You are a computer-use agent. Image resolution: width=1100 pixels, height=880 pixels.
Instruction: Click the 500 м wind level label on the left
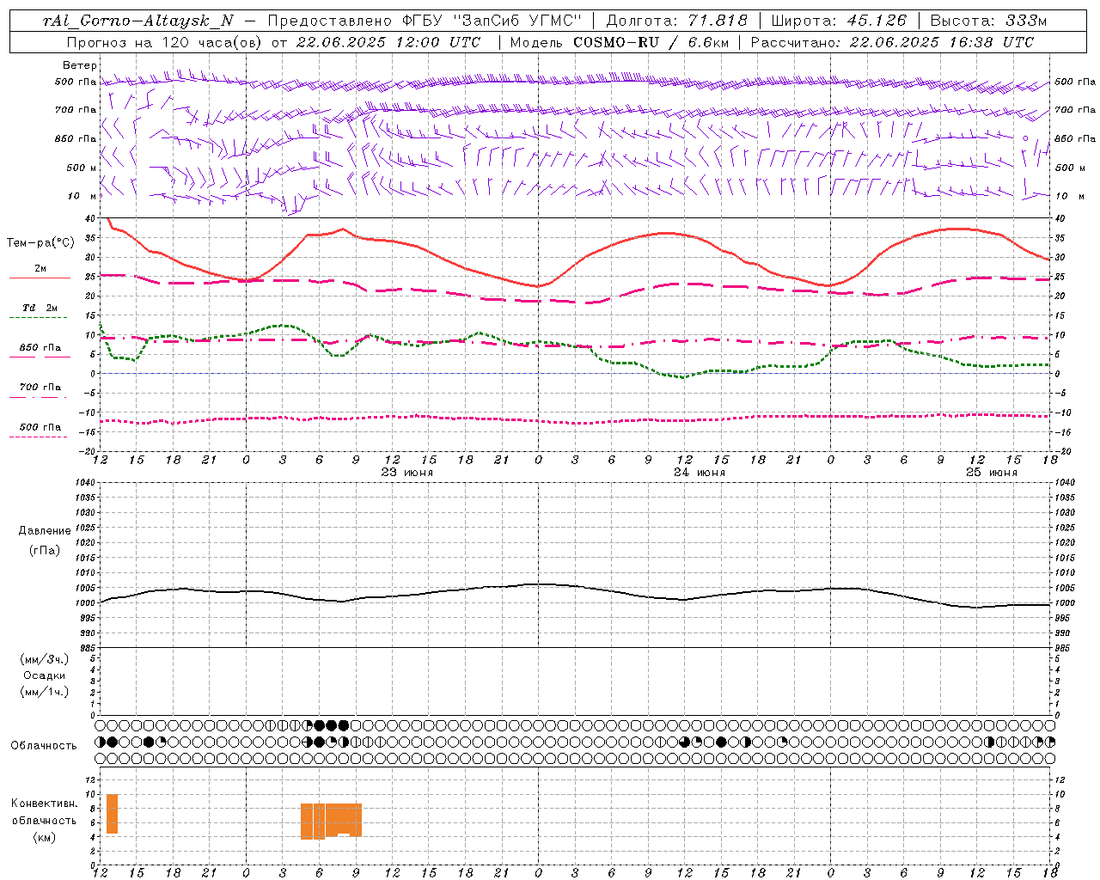click(82, 168)
